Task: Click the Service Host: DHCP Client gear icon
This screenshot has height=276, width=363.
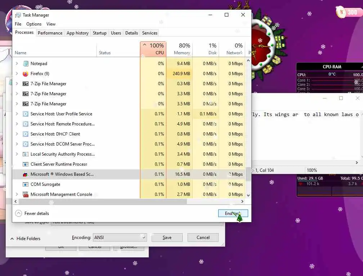Action: [26, 134]
